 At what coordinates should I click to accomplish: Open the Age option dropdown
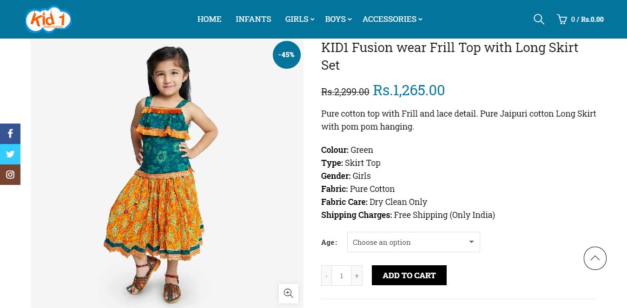tap(413, 242)
